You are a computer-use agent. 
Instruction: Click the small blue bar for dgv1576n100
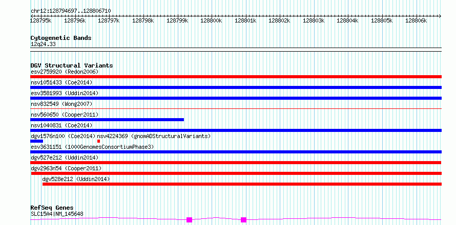(37, 141)
